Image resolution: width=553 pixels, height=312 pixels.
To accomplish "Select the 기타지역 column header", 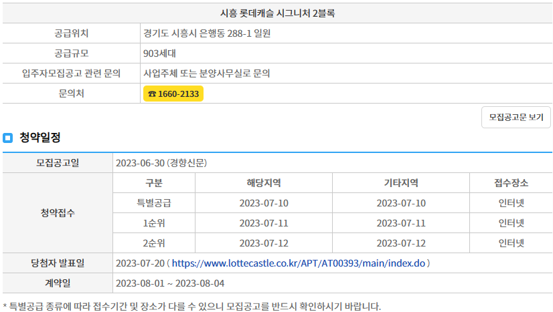I will point(401,183).
